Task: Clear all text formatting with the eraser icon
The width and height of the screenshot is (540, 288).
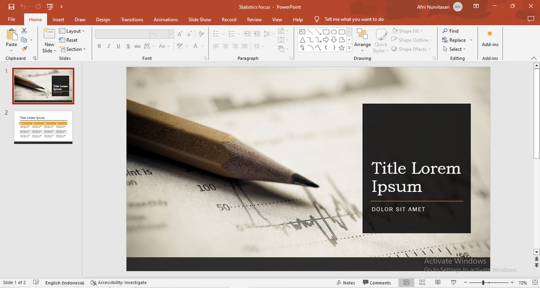Action: coord(201,34)
